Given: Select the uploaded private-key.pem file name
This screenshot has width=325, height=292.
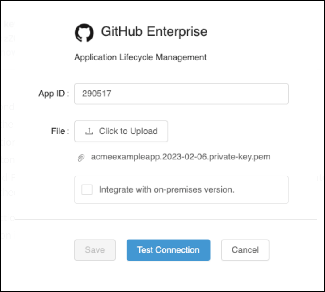Looking at the screenshot, I should click(181, 157).
